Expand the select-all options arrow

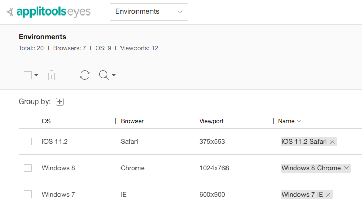pyautogui.click(x=36, y=75)
